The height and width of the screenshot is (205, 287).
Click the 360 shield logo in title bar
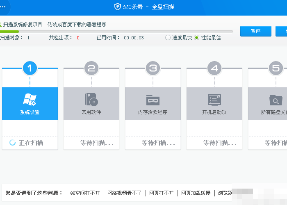coord(117,7)
